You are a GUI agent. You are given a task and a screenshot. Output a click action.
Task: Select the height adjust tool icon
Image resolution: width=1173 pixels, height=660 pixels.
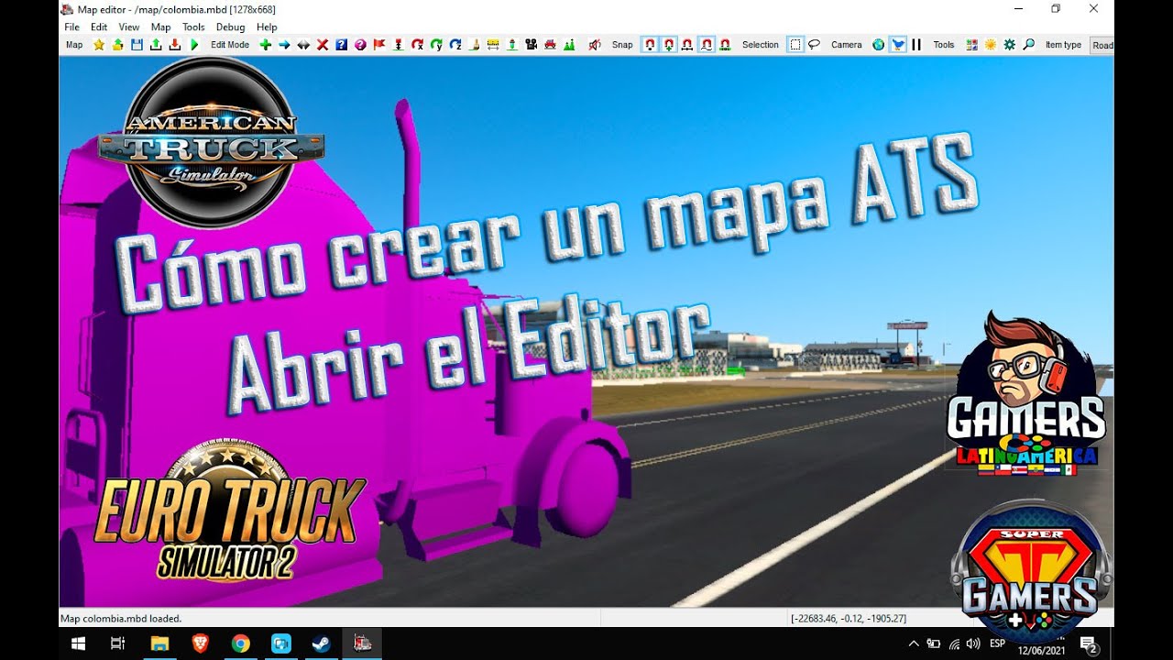pyautogui.click(x=398, y=44)
